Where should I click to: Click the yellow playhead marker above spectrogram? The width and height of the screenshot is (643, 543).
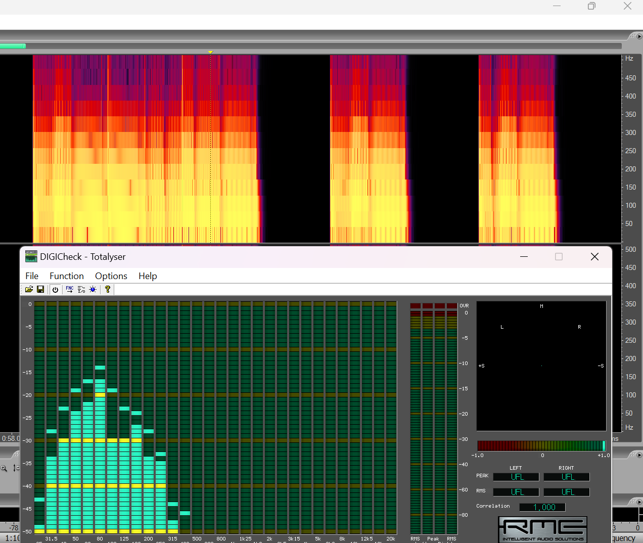coord(211,52)
